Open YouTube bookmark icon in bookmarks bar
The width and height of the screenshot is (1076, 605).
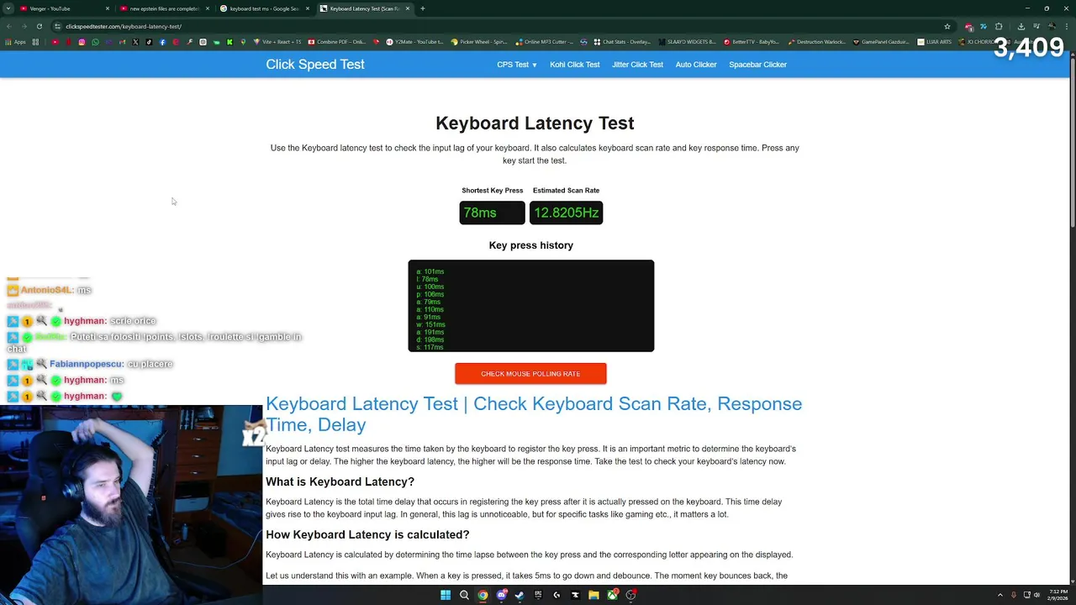(x=55, y=42)
